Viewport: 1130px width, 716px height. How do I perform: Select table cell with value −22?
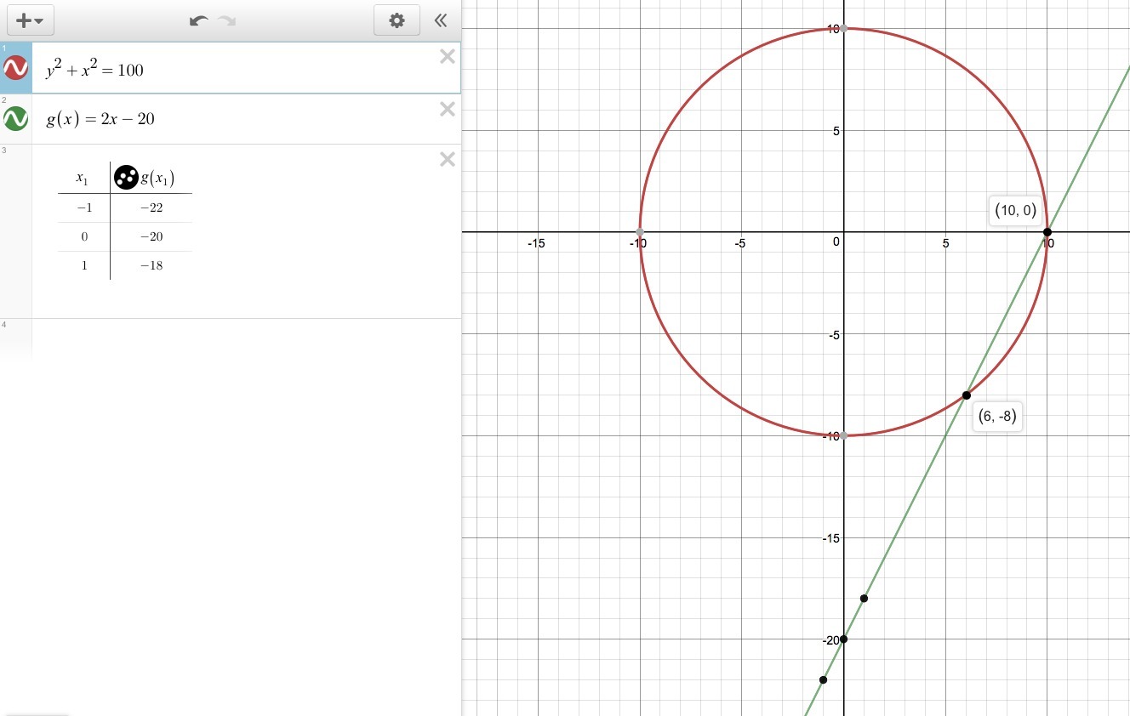[x=151, y=207]
